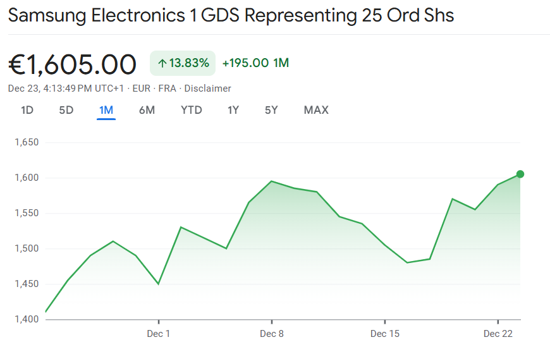
Task: Click the €1,605.00 price value
Action: tap(73, 64)
